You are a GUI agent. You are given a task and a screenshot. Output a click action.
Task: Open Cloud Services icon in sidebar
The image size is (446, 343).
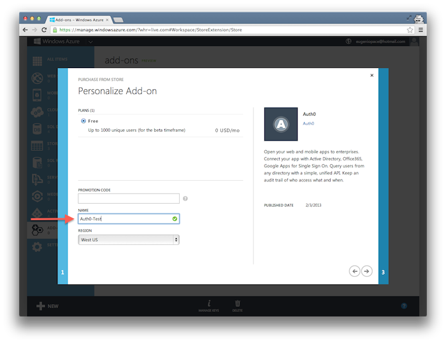point(37,112)
